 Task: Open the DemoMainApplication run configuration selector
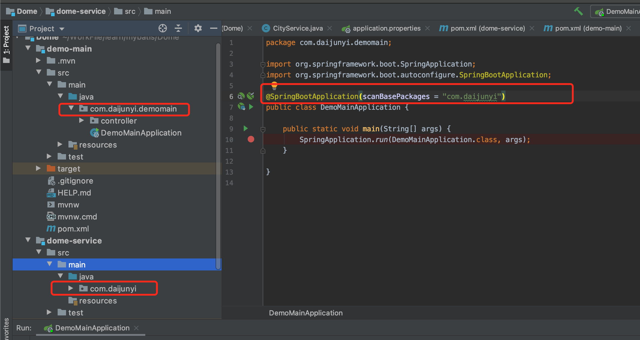click(x=616, y=12)
